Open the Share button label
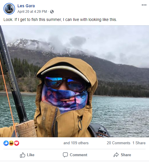Screen dimensions: 149x162 pos(126,155)
